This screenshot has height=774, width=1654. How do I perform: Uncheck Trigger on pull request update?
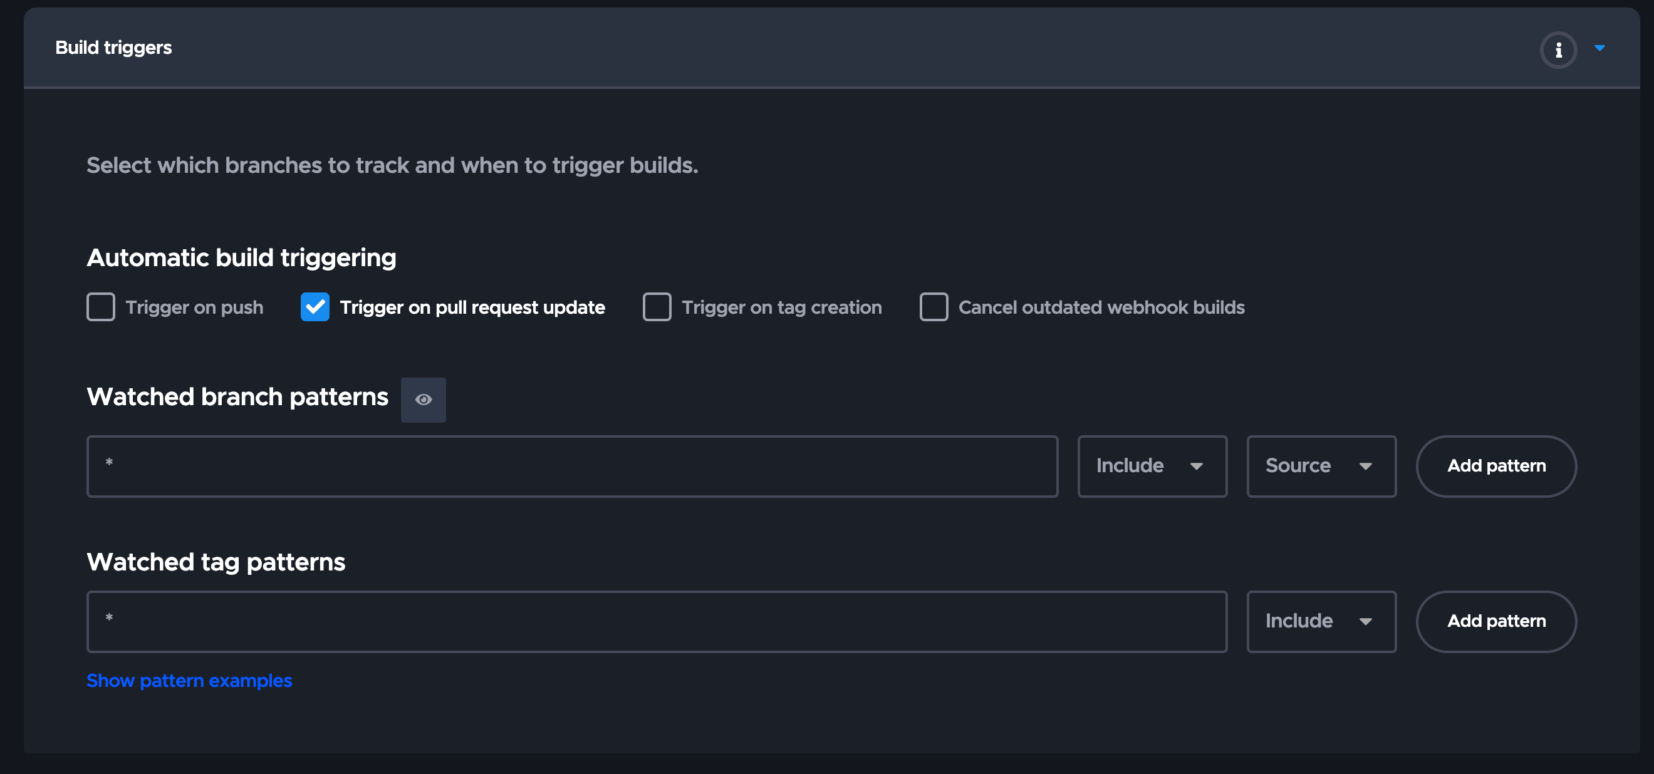[x=315, y=307]
